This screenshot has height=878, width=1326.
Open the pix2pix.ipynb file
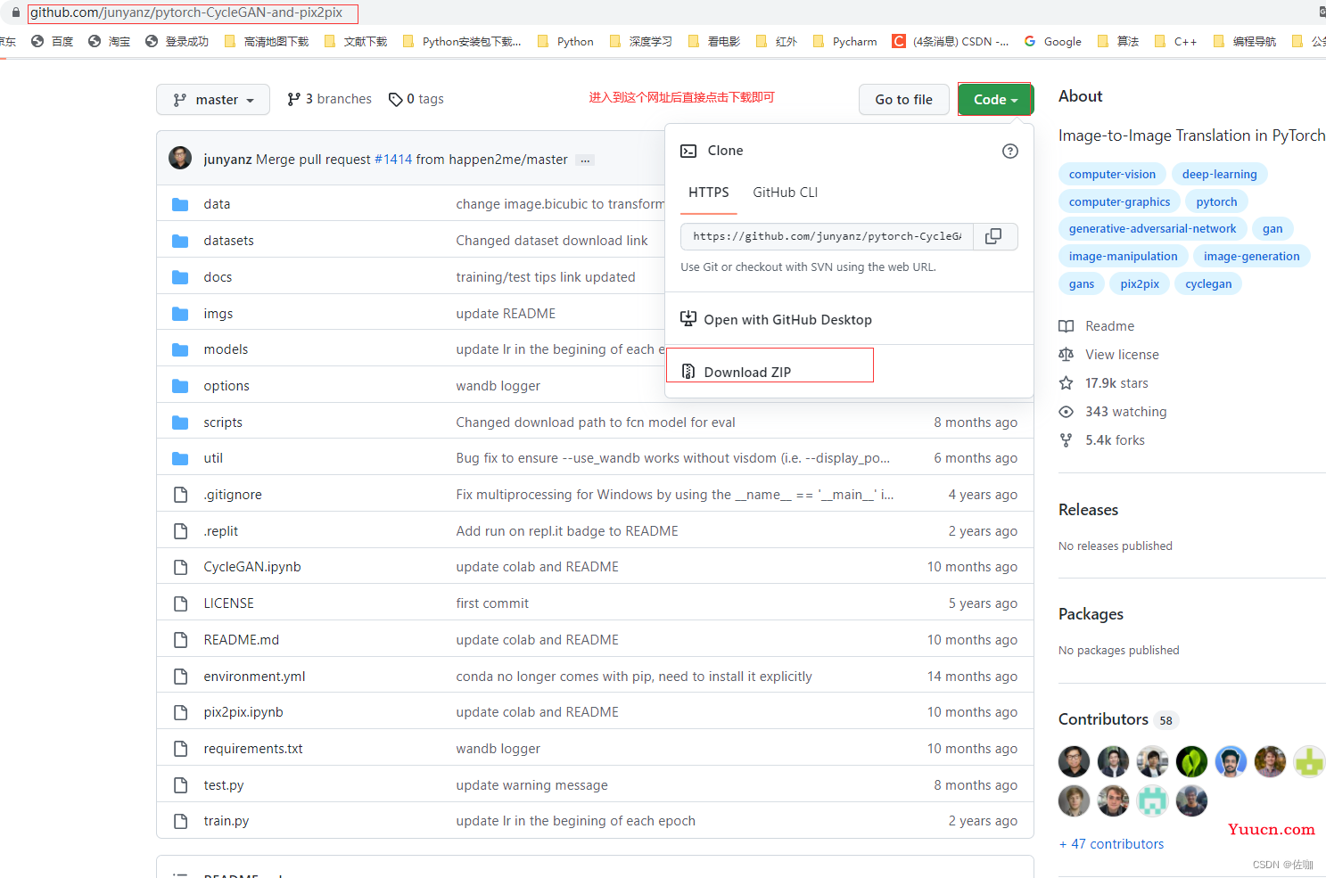(x=243, y=712)
